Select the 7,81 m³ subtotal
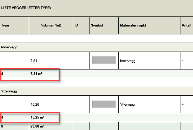The width and height of the screenshot is (193, 130). pyautogui.click(x=36, y=73)
